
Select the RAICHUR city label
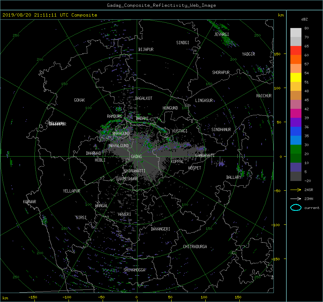(x=264, y=96)
